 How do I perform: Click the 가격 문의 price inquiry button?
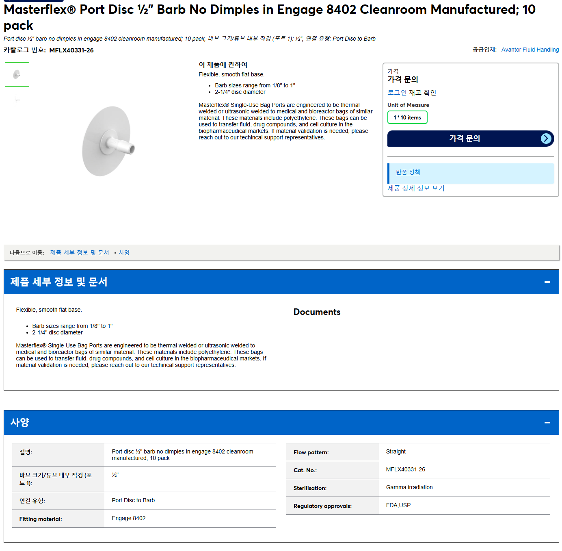click(471, 139)
